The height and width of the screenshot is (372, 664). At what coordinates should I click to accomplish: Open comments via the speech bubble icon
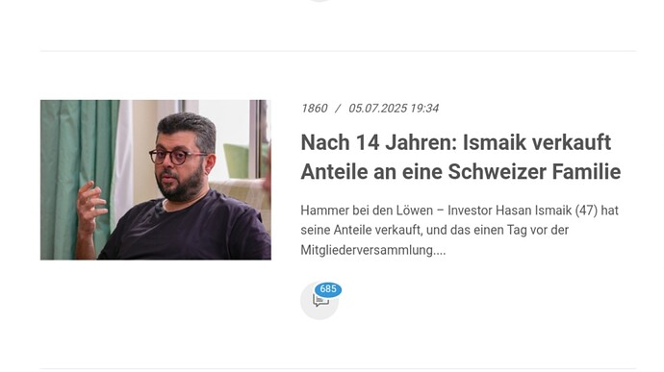click(x=320, y=301)
